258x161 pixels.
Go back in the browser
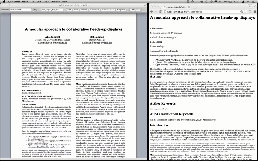click(x=152, y=12)
